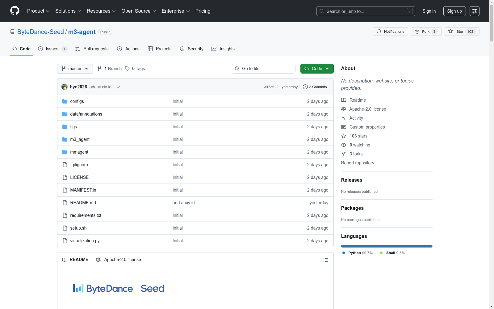Click the stars icon in About
Screen dimensions: 494x309
[344, 136]
